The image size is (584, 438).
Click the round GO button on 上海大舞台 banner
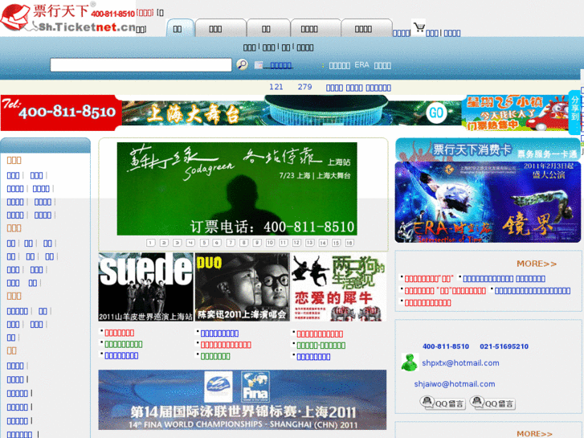pyautogui.click(x=436, y=113)
